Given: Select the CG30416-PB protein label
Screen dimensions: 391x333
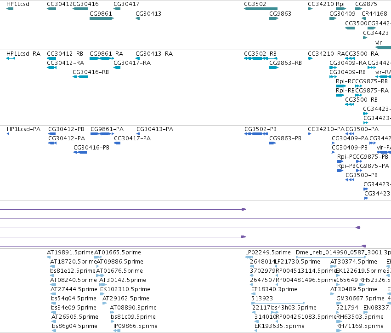Looking at the screenshot, I should coord(91,148).
